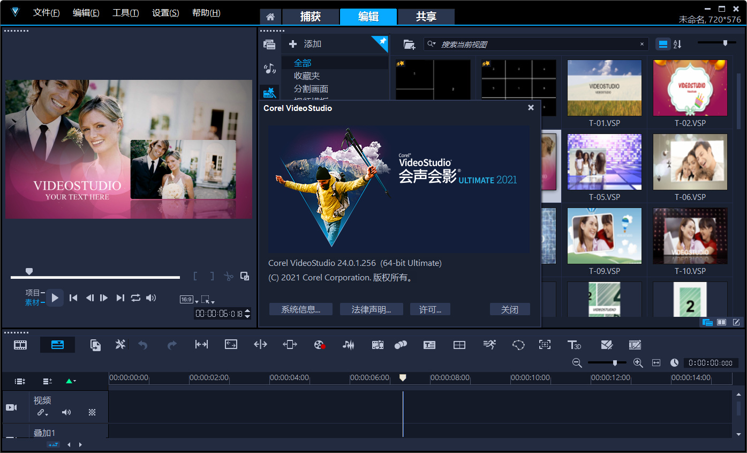Open the Help (帮助) menu
The image size is (747, 453).
coord(206,13)
